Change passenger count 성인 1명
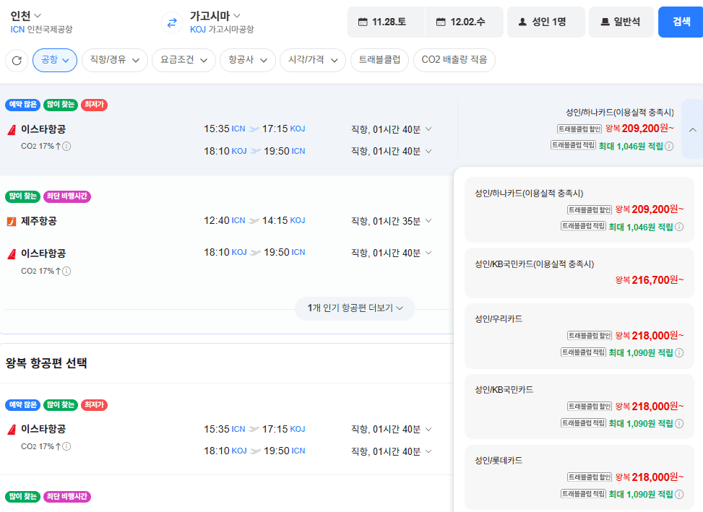This screenshot has height=512, width=703. pos(545,22)
